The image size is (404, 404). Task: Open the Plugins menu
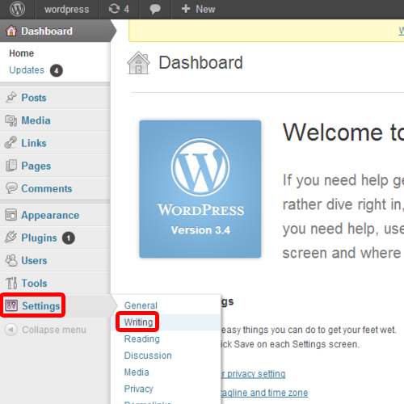point(39,238)
